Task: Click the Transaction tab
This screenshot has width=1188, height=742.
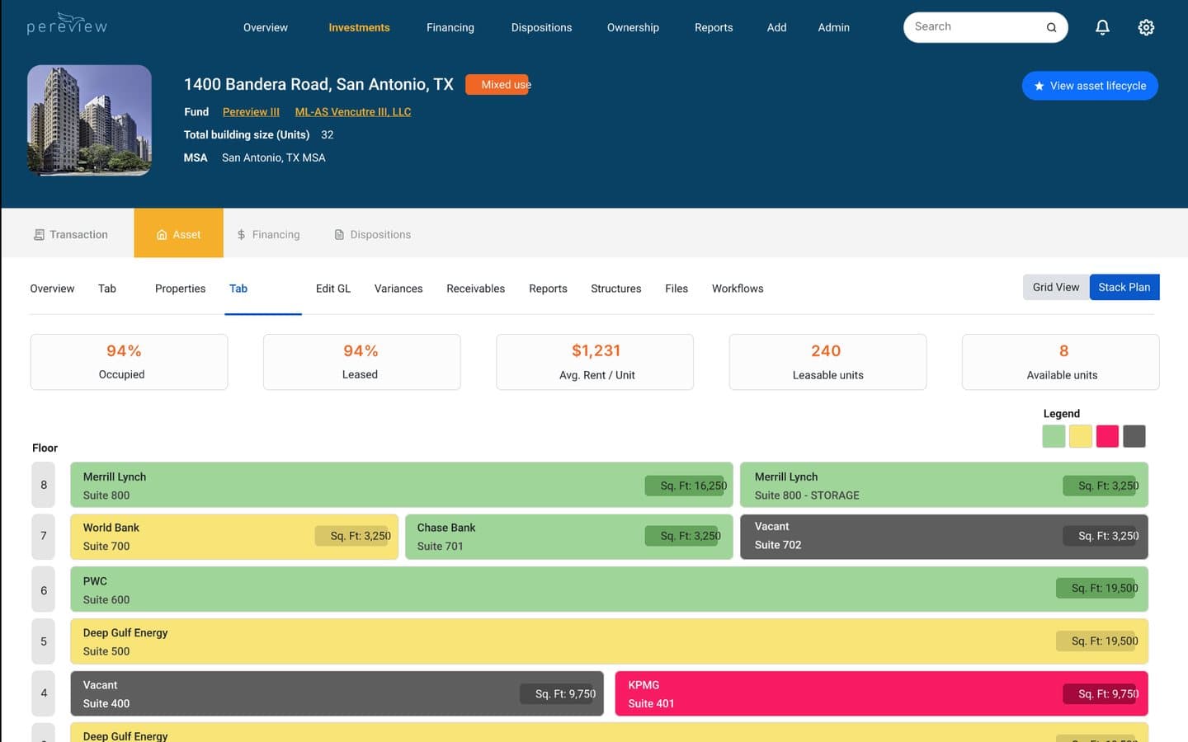Action: tap(71, 234)
